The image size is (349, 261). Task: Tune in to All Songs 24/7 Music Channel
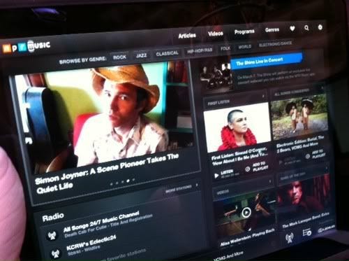click(x=101, y=222)
